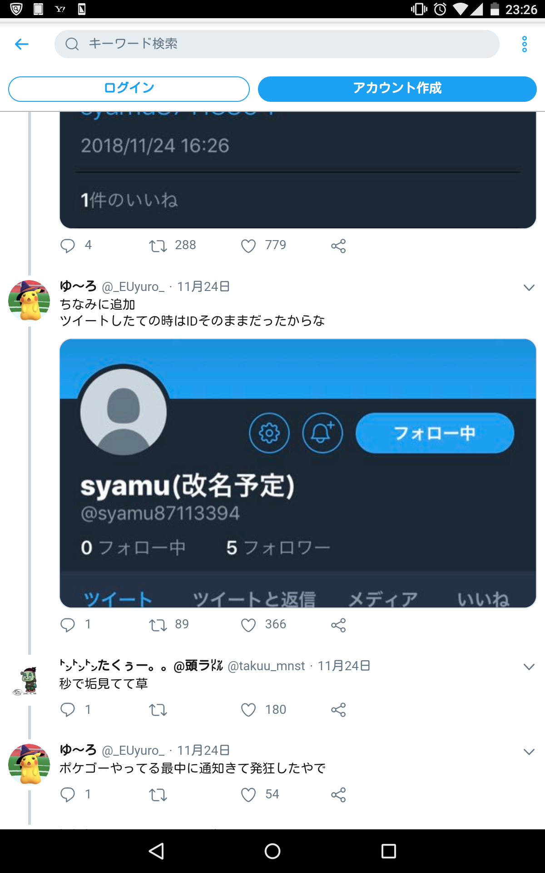Like the tweet with 779 likes
The height and width of the screenshot is (873, 545).
click(x=248, y=246)
